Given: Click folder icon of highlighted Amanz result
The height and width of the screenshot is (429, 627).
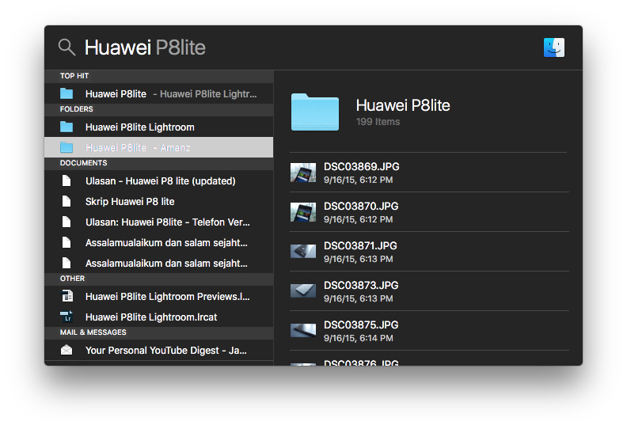Looking at the screenshot, I should (66, 147).
